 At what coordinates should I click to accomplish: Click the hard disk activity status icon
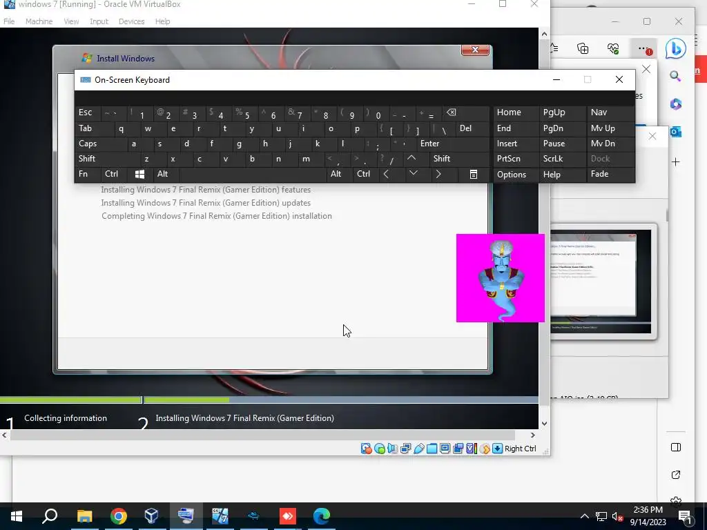366,449
